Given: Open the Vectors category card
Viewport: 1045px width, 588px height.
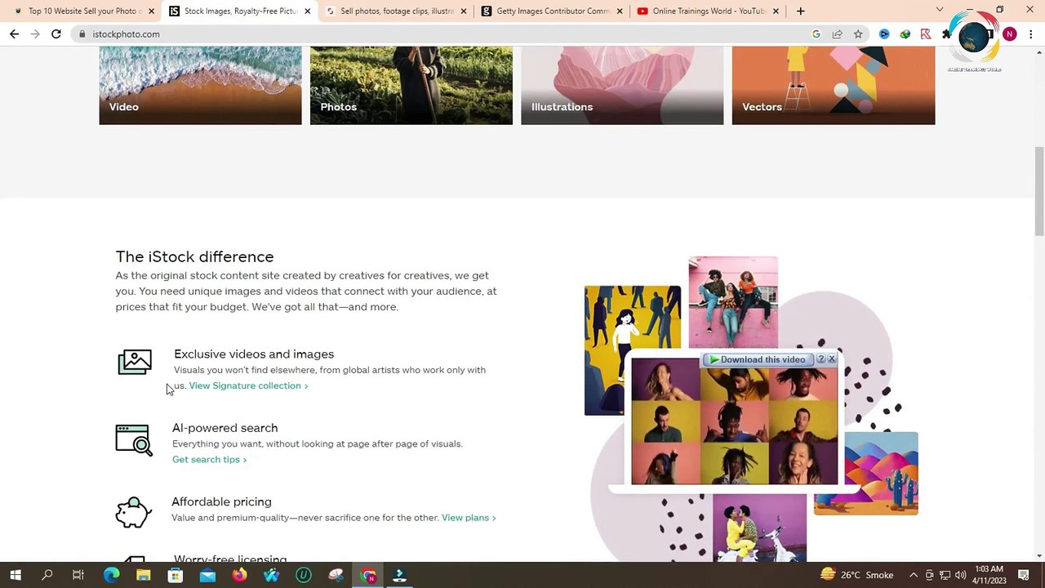Looking at the screenshot, I should coord(833,85).
